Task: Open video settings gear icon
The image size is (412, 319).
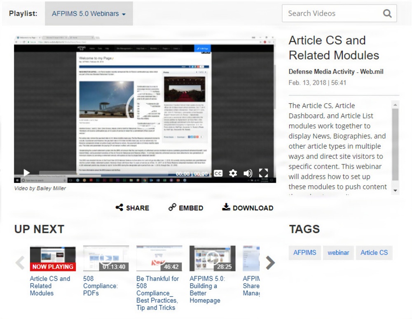Action: 233,173
